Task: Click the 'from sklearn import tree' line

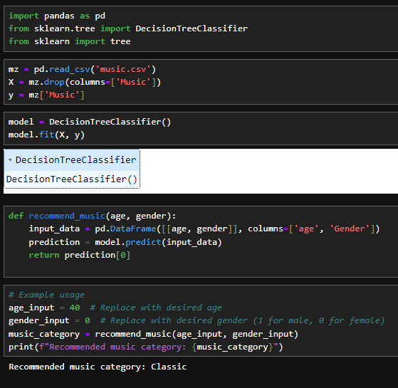Action: click(x=70, y=41)
